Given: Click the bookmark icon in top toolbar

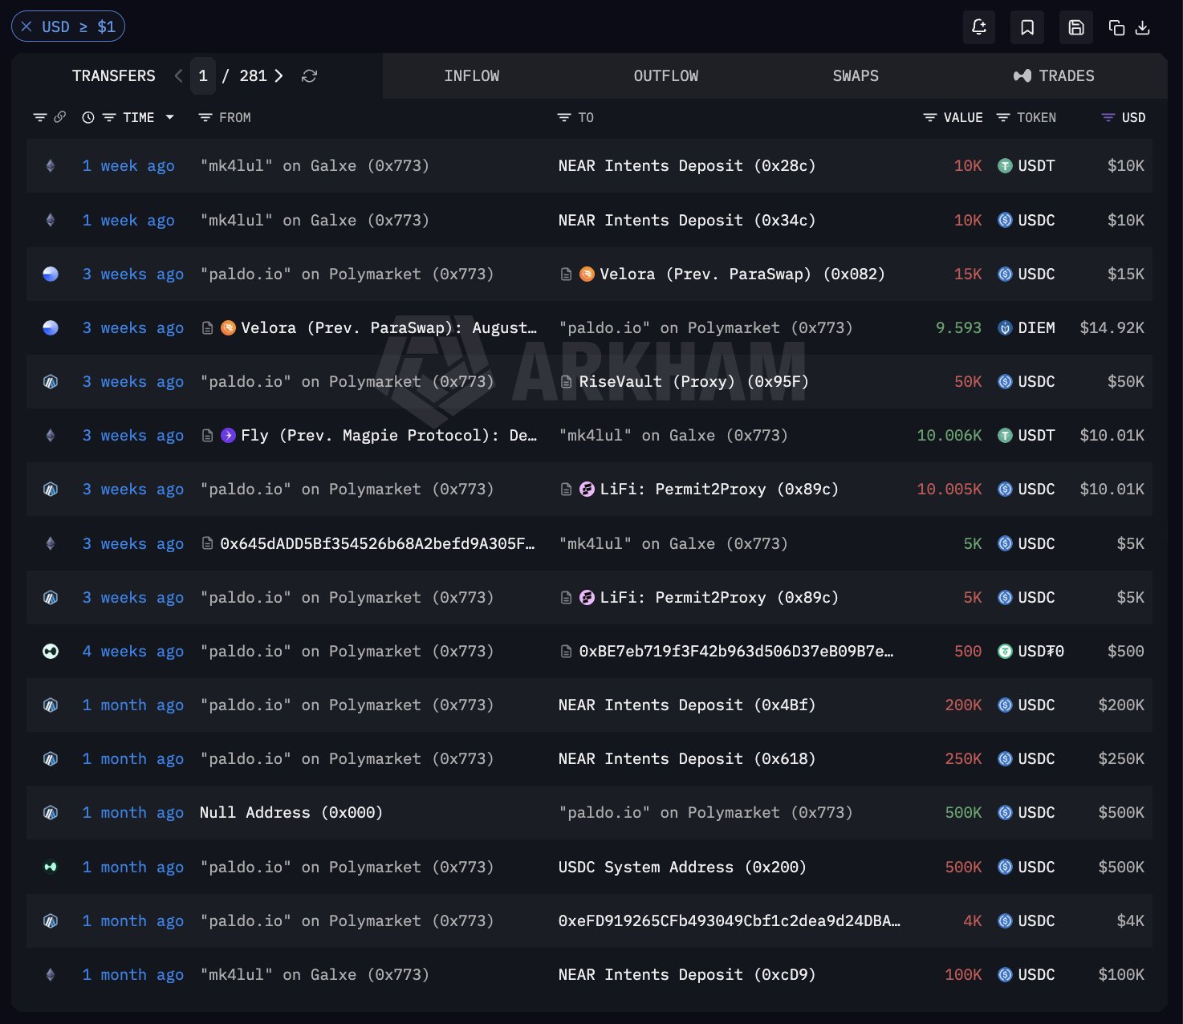Looking at the screenshot, I should click(1027, 27).
